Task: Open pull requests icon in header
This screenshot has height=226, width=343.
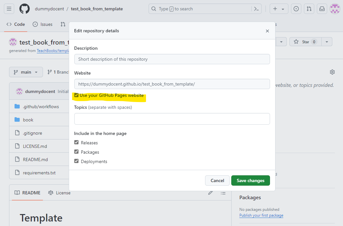Action: (x=309, y=9)
